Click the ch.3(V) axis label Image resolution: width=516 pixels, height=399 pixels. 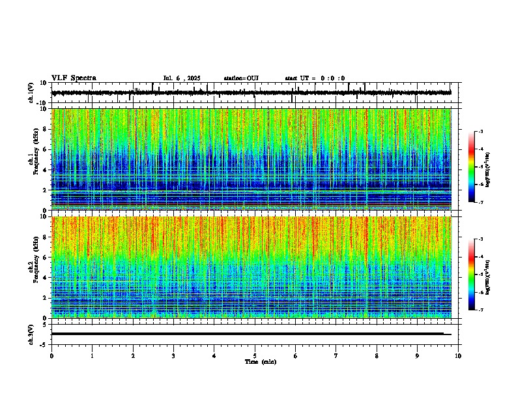click(x=31, y=334)
